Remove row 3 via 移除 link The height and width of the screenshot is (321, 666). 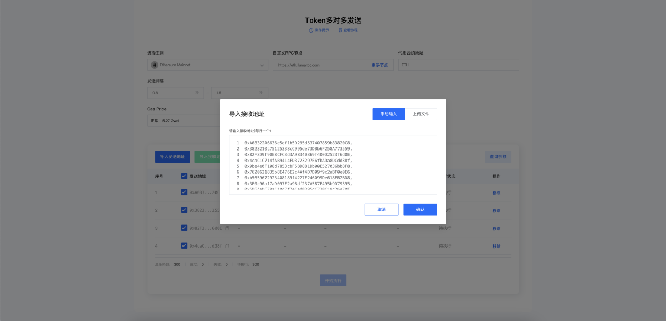tap(496, 228)
